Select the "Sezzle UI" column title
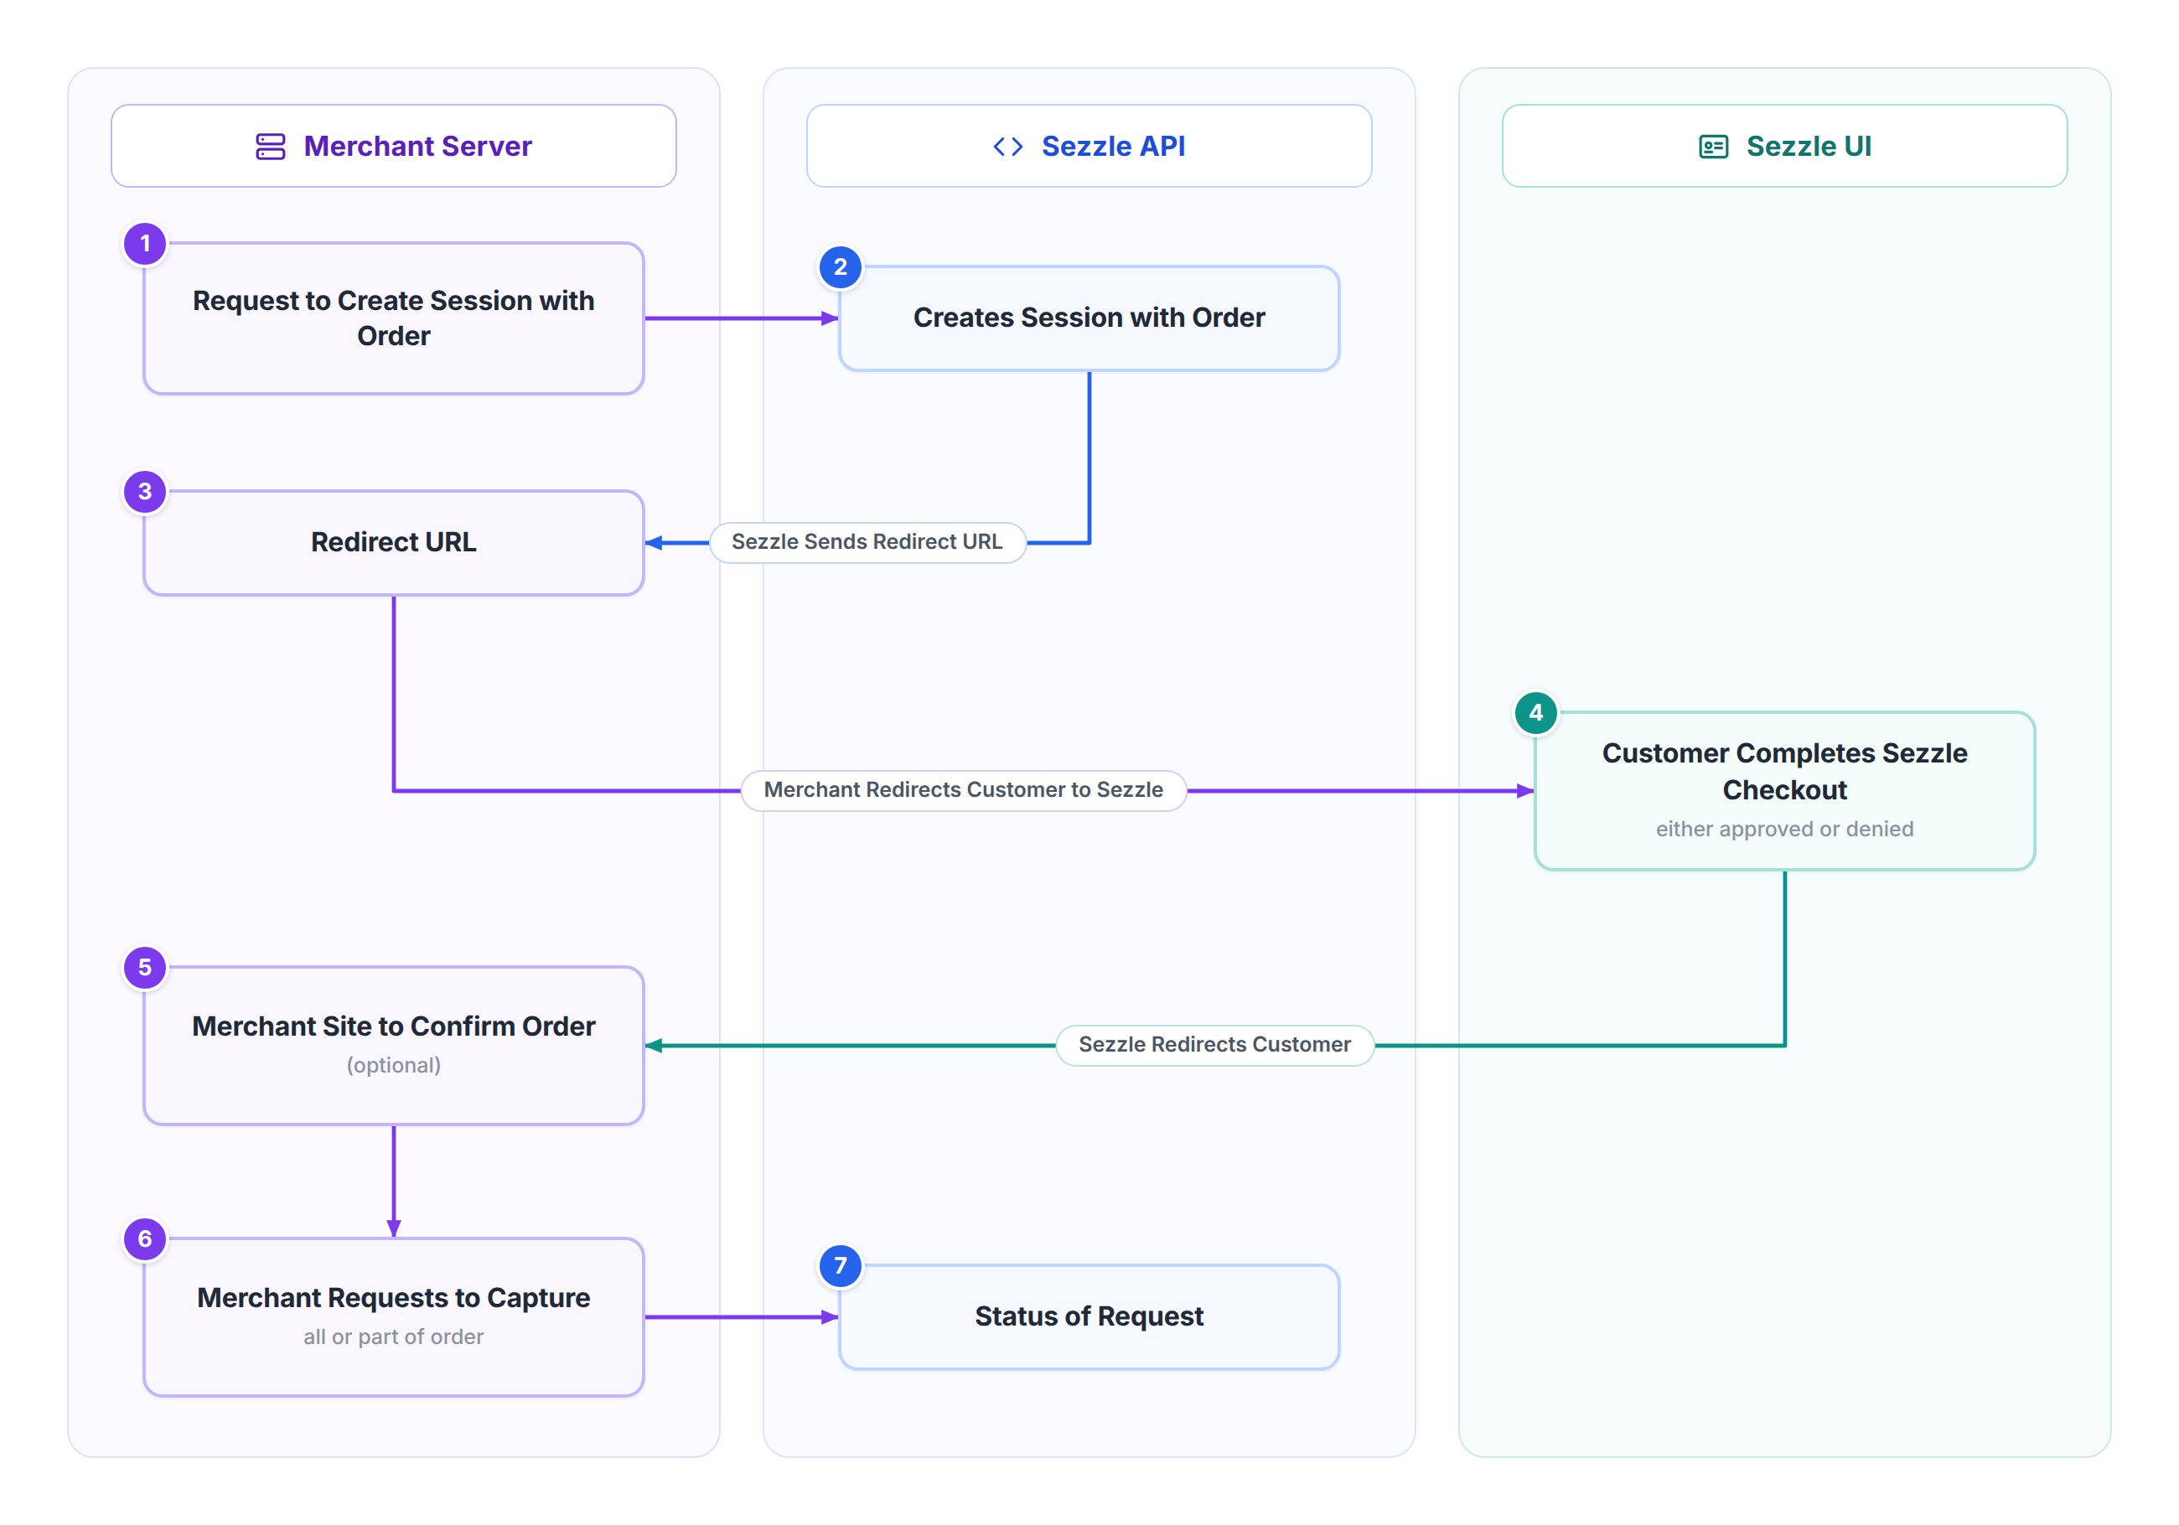Viewport: 2179px width, 1525px height. point(1809,146)
